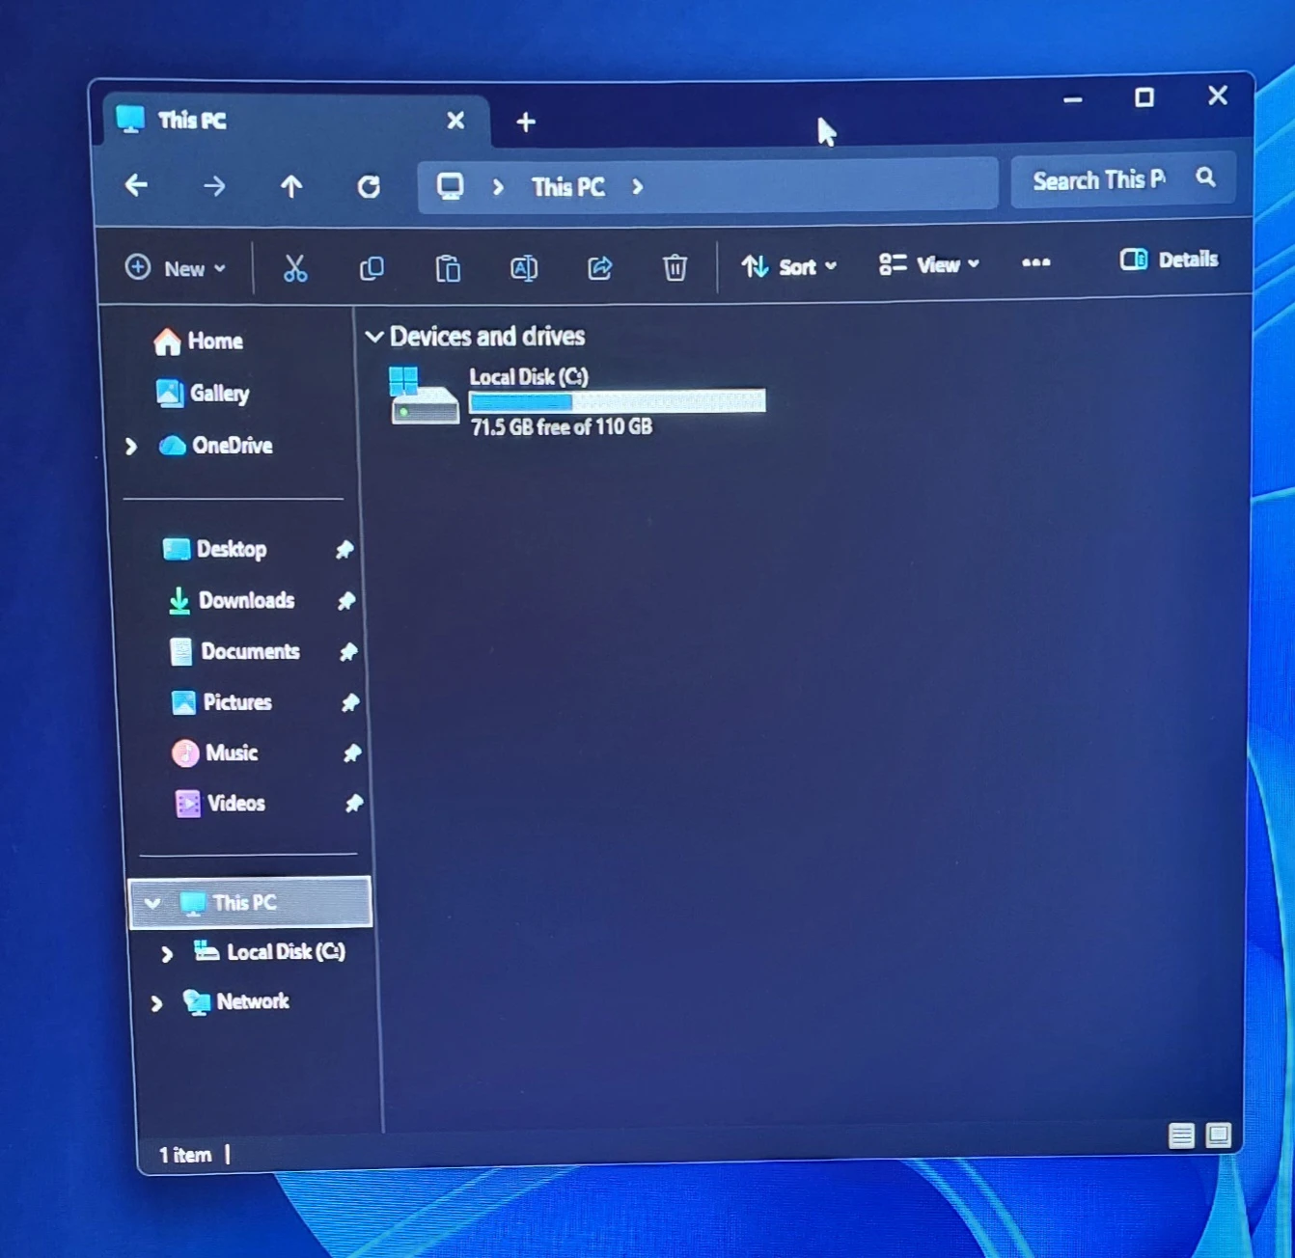Unpin Pictures using its pin icon
This screenshot has height=1258, width=1295.
(x=350, y=702)
